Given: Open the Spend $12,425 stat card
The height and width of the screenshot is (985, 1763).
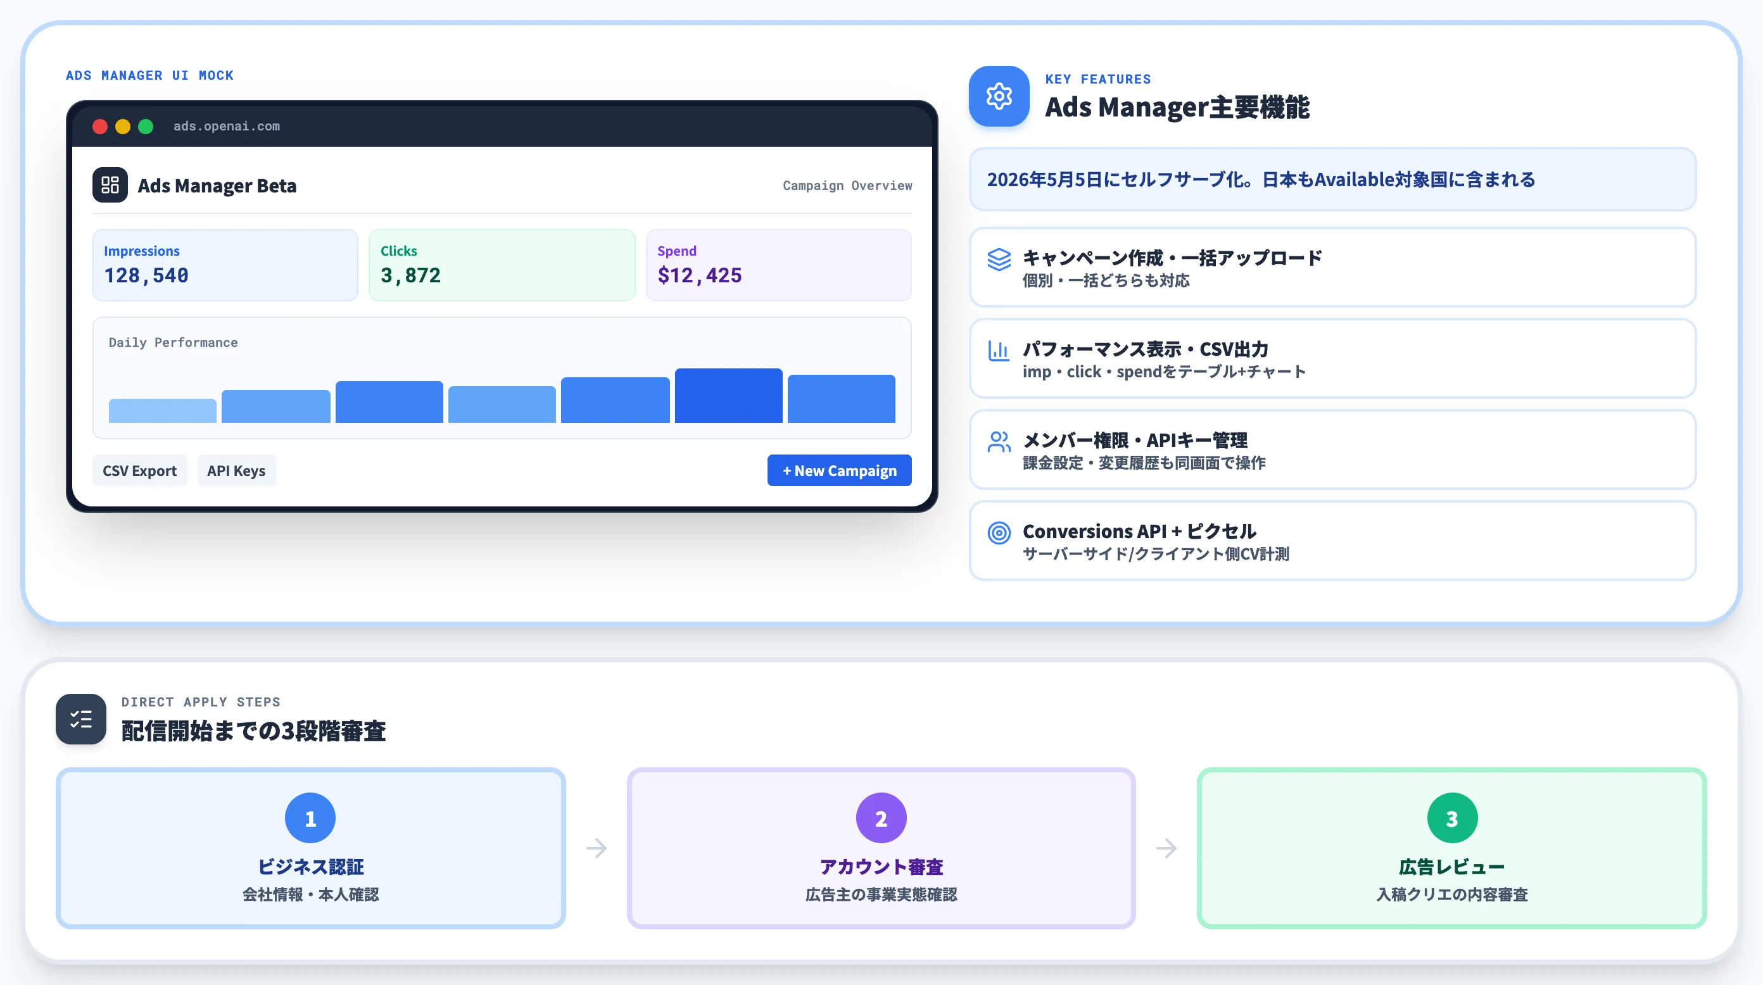Looking at the screenshot, I should click(x=778, y=265).
